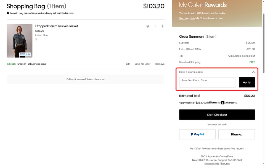The width and height of the screenshot is (265, 165).
Task: Open Shipping Info link
Action: 212,164
